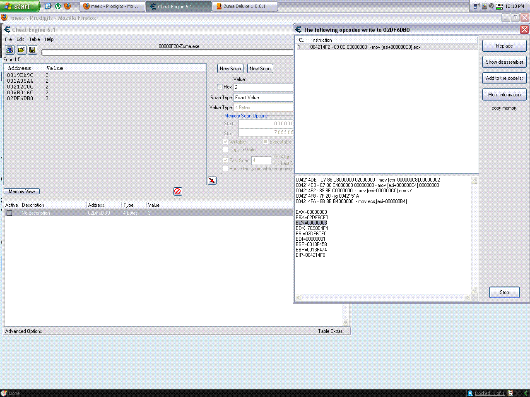The image size is (530, 397).
Task: Select the Alignment radio button
Action: coord(277,157)
